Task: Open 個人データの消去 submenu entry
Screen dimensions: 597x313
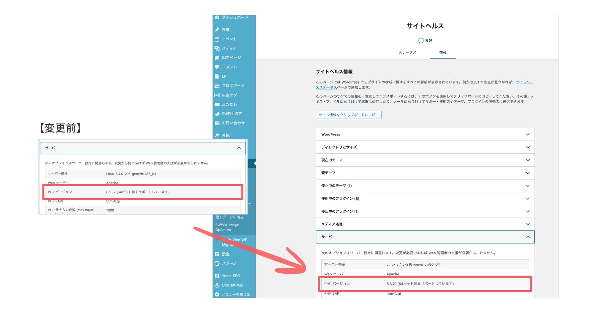Action: click(x=230, y=217)
